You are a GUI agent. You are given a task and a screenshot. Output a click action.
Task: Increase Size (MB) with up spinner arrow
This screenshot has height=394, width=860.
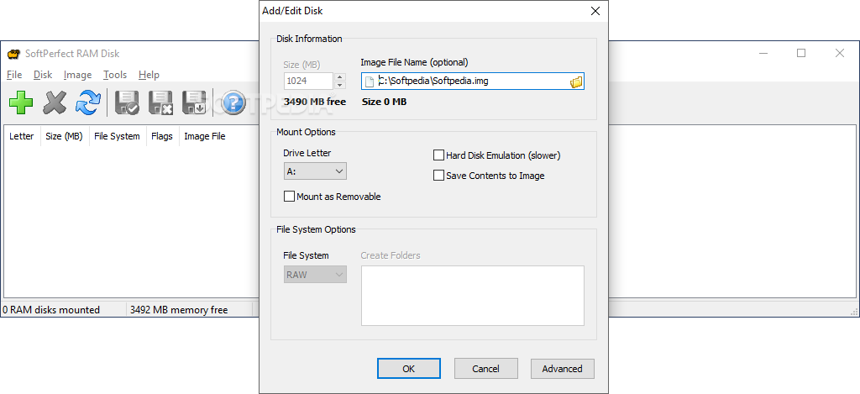[x=340, y=77]
